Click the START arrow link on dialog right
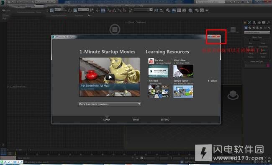Image resolution: width=272 pixels, height=165 pixels. [212, 81]
